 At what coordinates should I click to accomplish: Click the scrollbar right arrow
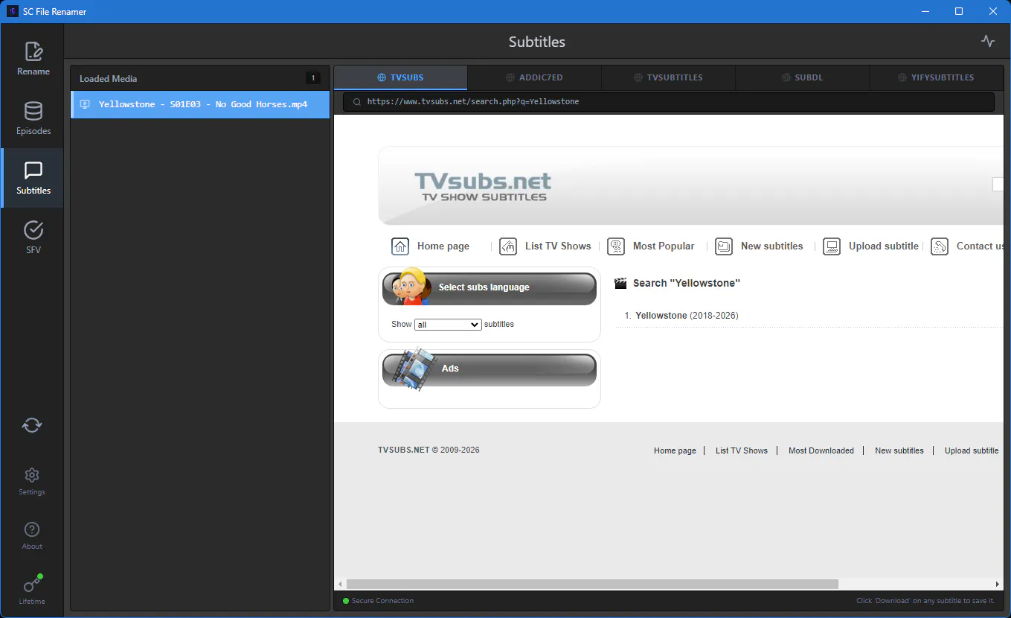click(997, 584)
